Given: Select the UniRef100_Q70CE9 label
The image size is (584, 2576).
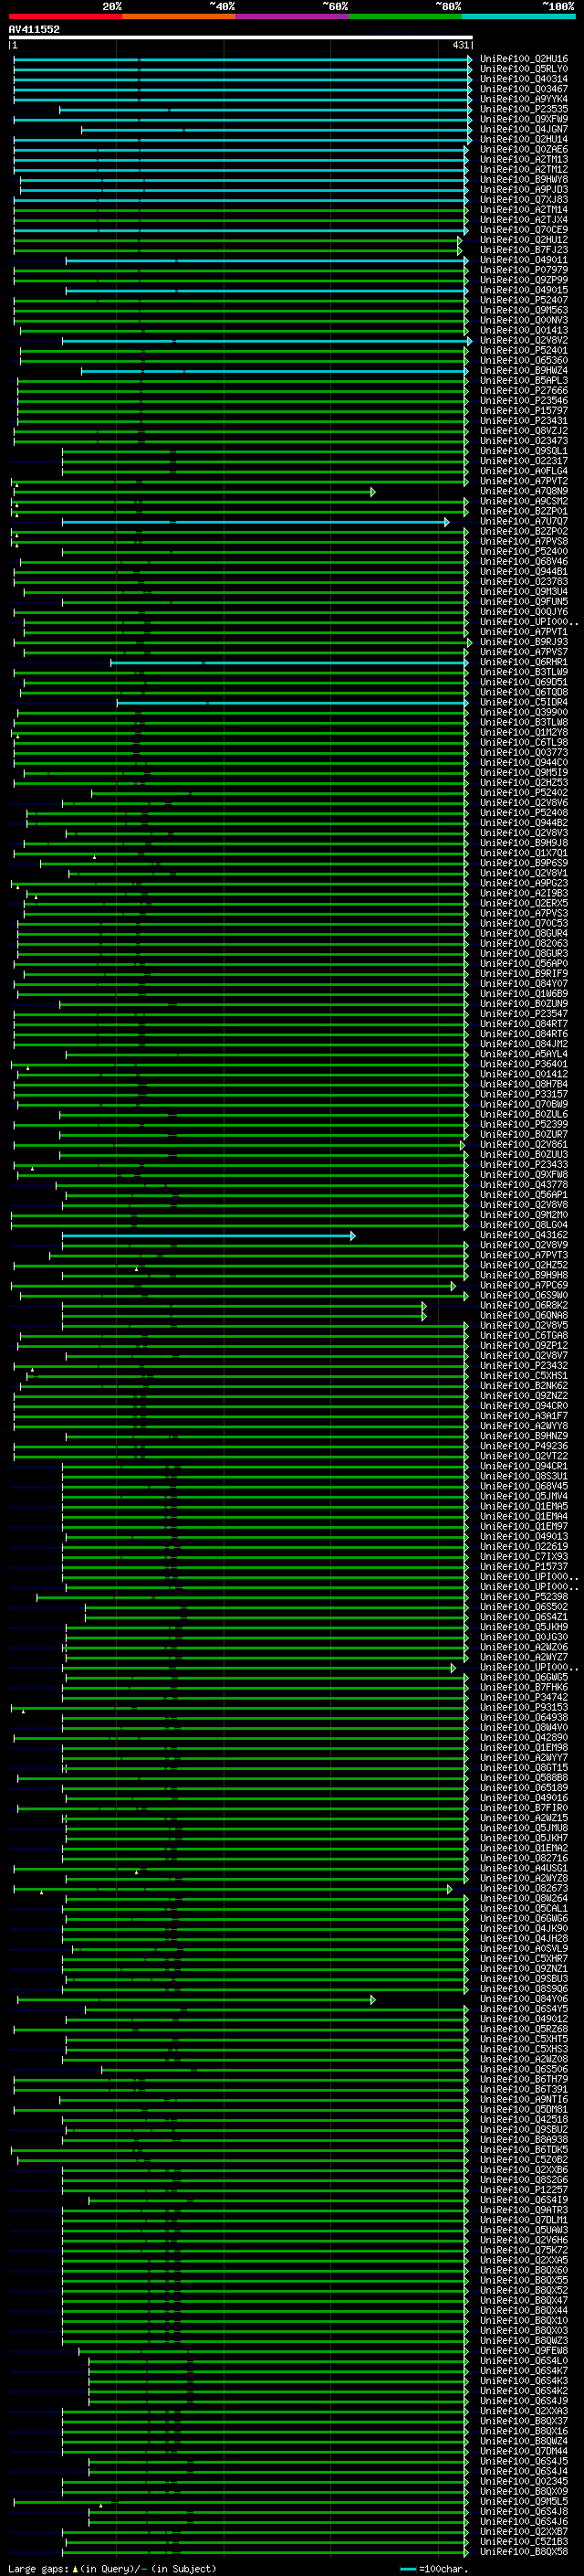Looking at the screenshot, I should coord(524,230).
